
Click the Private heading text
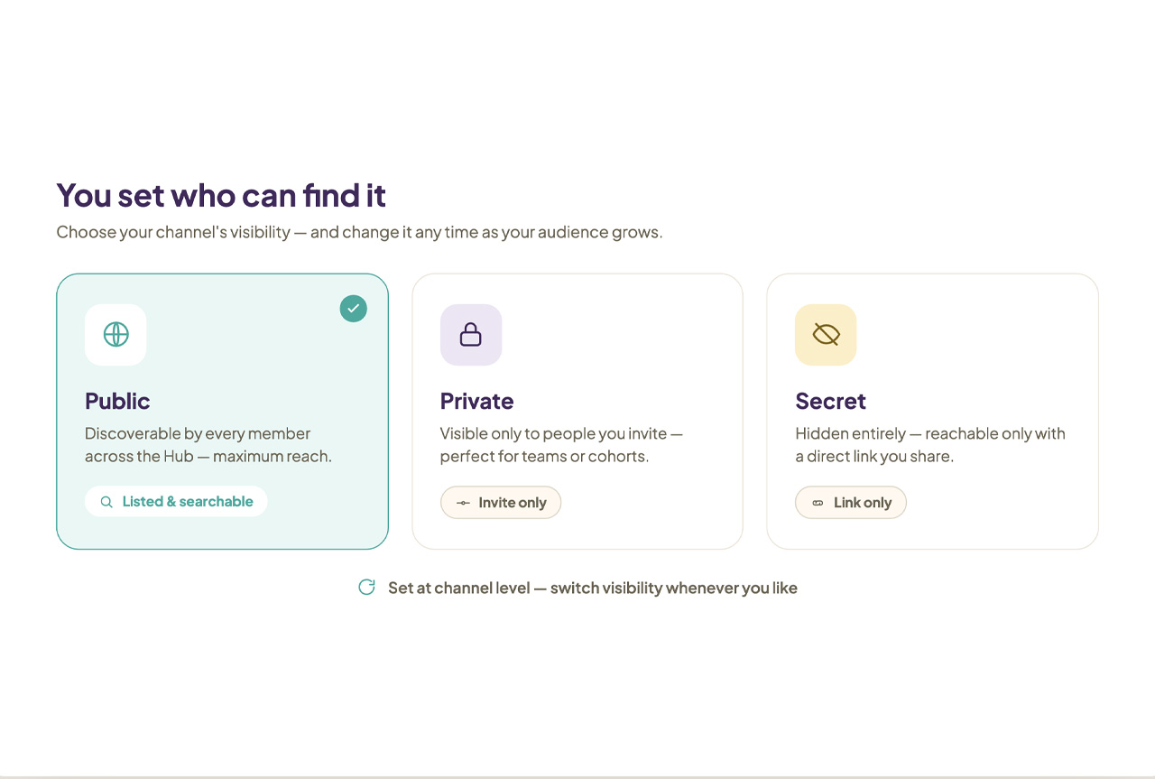pyautogui.click(x=476, y=401)
